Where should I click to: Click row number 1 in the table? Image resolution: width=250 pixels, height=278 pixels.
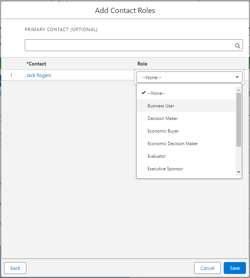pyautogui.click(x=11, y=76)
